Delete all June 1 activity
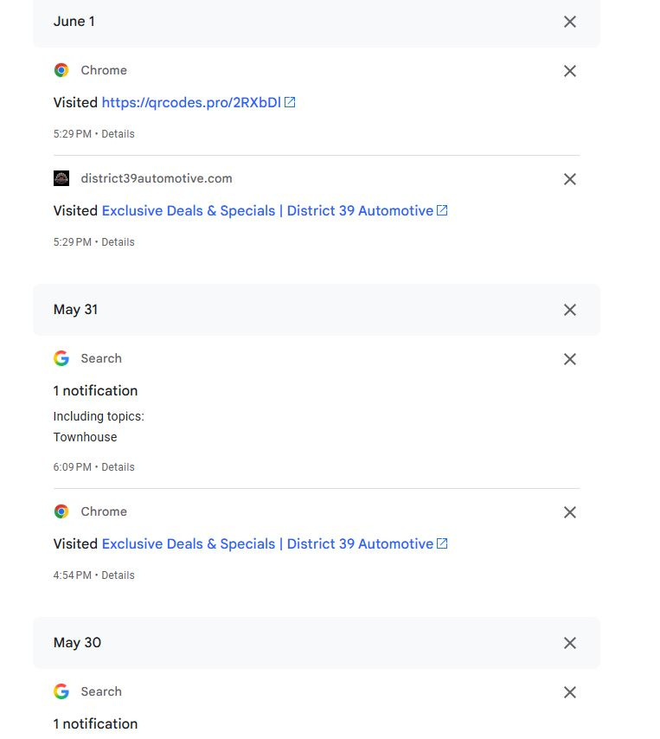Screen dimensions: 660x739 (x=569, y=22)
